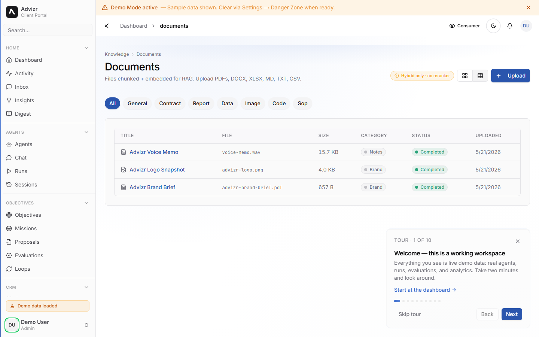
Task: Click the tour progress dots
Action: point(417,301)
